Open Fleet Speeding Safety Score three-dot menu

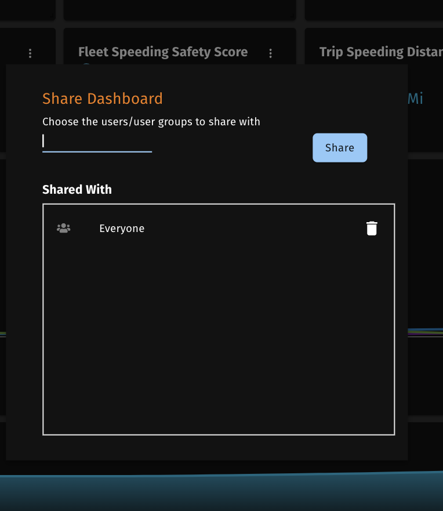[271, 53]
